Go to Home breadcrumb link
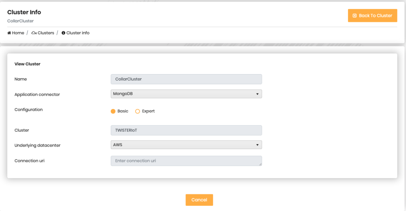This screenshot has width=406, height=211. 18,33
